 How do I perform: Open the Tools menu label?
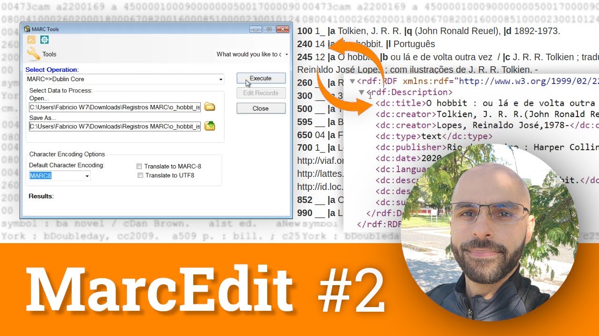click(49, 54)
